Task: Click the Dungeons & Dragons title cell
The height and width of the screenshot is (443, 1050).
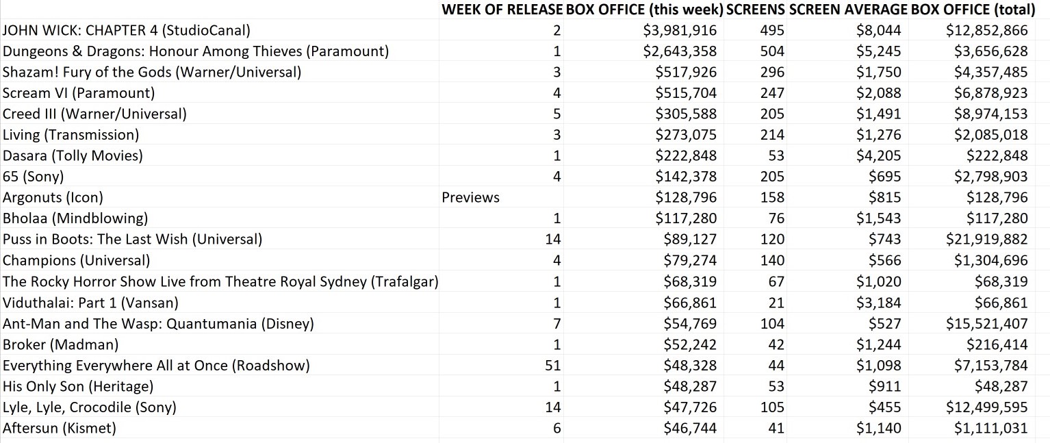Action: click(196, 51)
